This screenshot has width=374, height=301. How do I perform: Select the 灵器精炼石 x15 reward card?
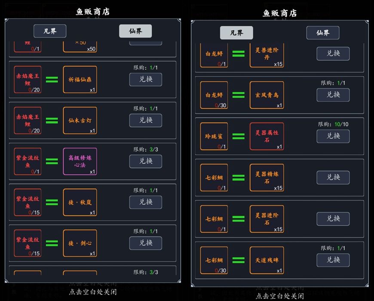267,178
